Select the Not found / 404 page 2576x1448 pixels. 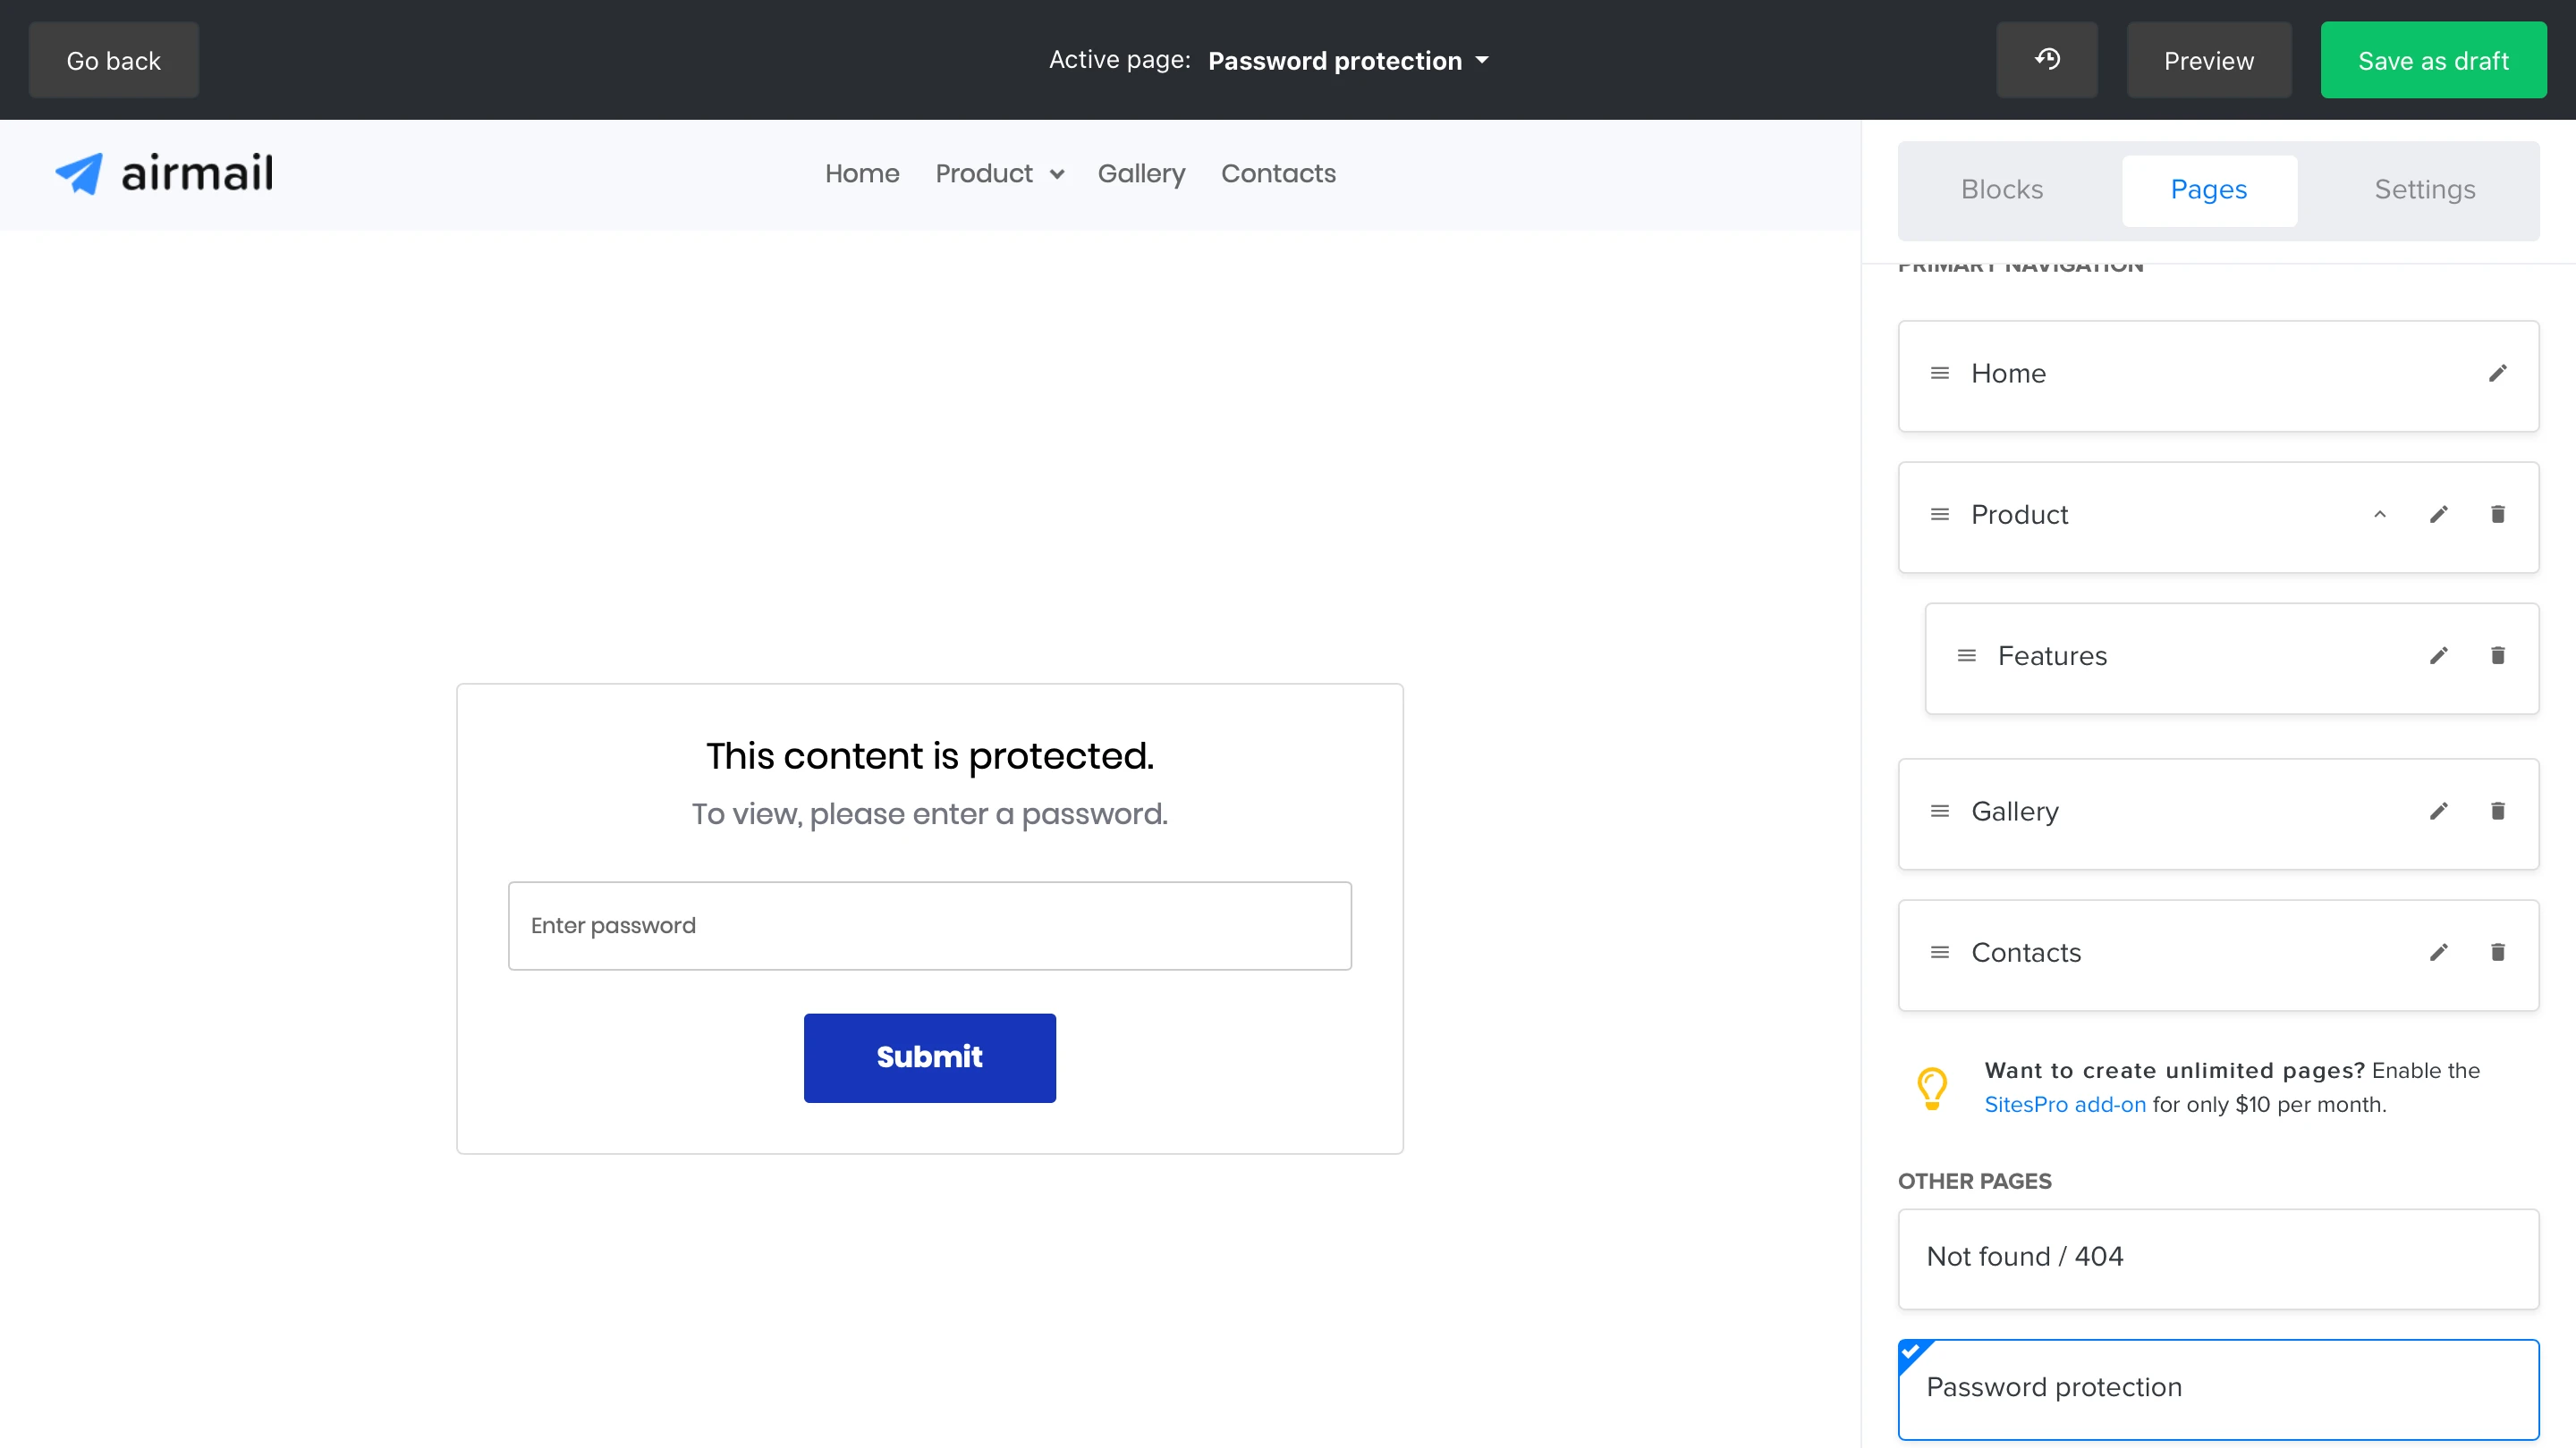pos(2217,1257)
